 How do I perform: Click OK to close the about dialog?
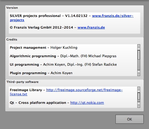click(x=130, y=119)
